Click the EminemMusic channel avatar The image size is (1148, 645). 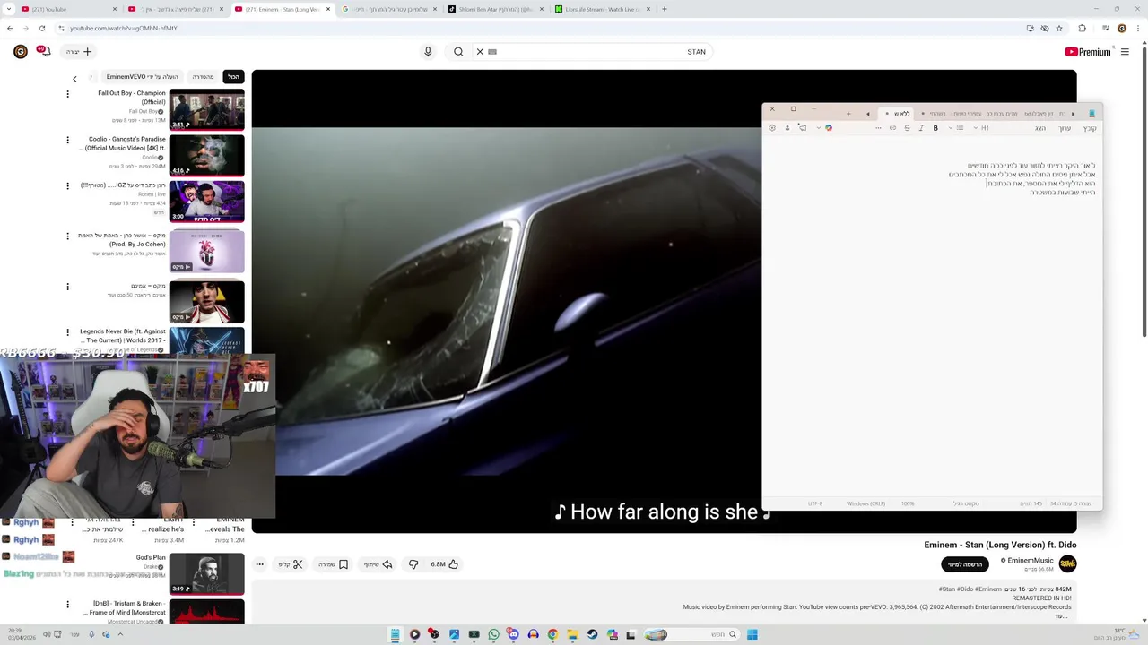point(1067,563)
